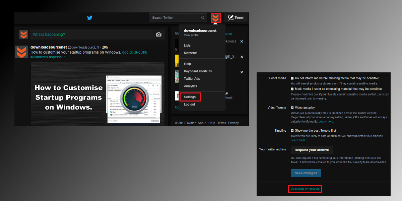Open Settings from the menu
Image resolution: width=402 pixels, height=201 pixels.
click(x=190, y=97)
